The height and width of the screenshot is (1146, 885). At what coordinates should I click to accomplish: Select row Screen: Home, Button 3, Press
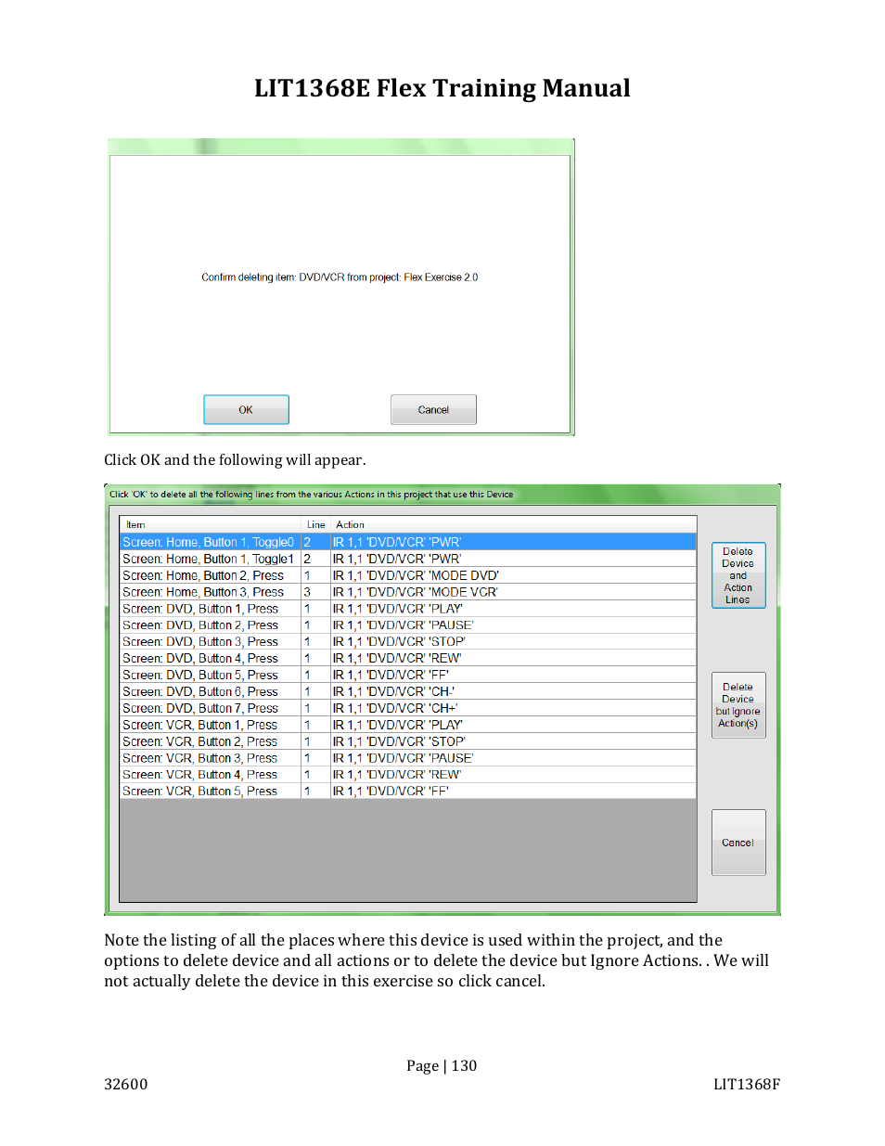408,592
